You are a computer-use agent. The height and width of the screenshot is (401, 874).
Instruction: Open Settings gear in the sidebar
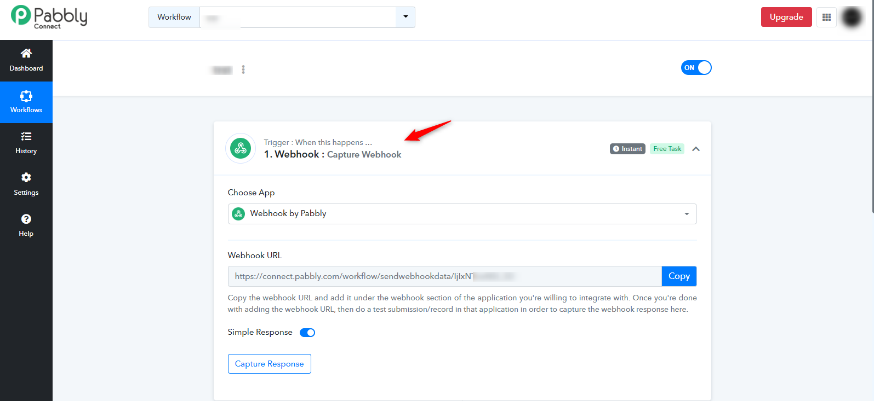click(26, 177)
